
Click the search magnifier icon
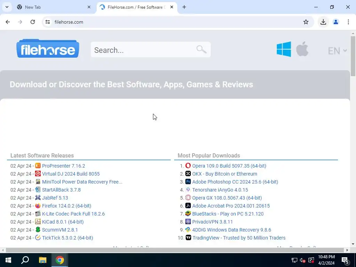click(x=201, y=49)
